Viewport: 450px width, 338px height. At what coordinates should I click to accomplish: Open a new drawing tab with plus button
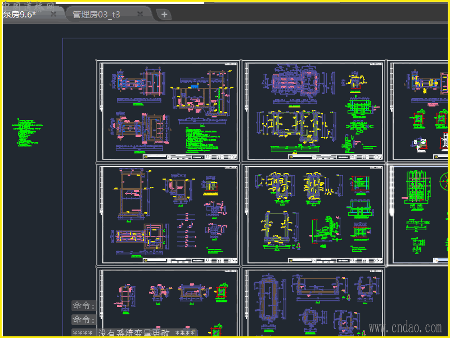coord(164,15)
